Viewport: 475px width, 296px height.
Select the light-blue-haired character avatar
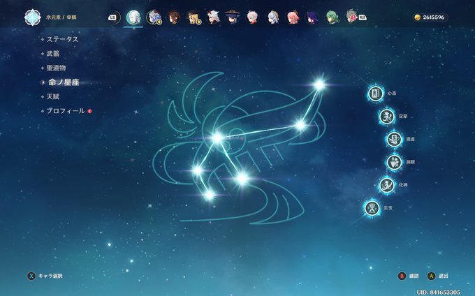pos(272,17)
